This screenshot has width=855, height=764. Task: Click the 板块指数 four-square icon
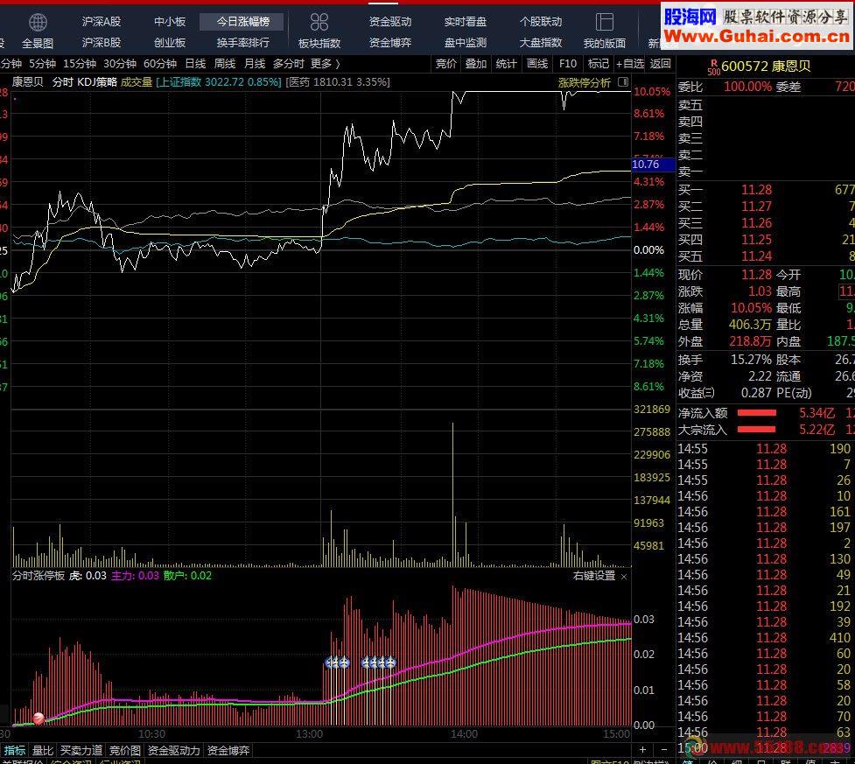319,22
